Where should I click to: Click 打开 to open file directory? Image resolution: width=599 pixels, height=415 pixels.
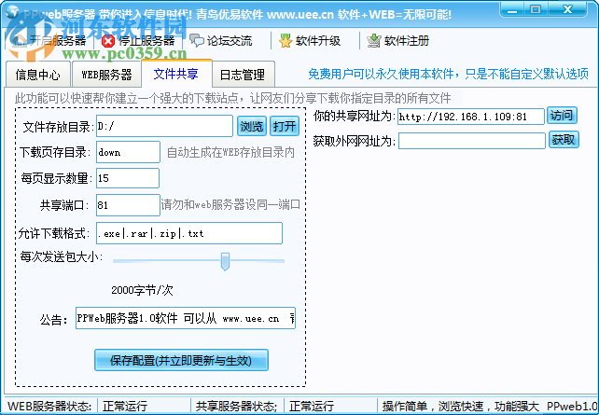tap(285, 126)
